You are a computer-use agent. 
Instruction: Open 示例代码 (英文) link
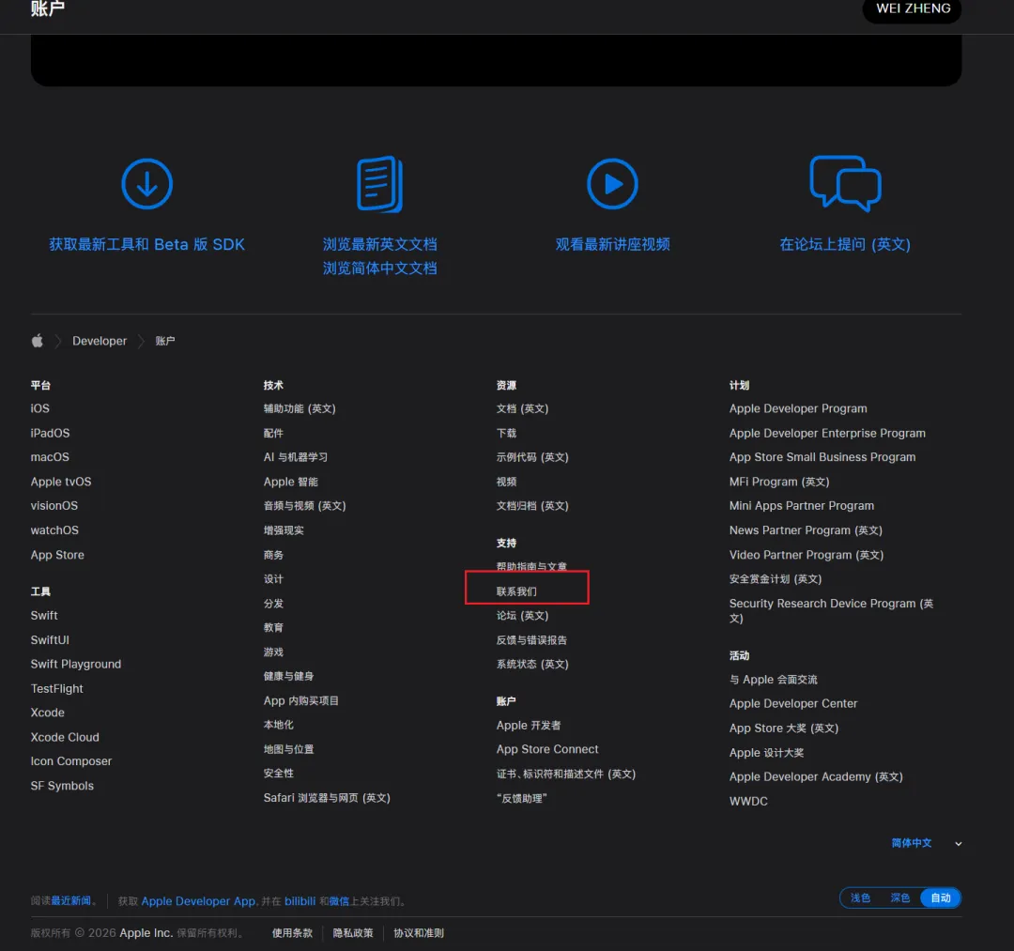pyautogui.click(x=532, y=457)
